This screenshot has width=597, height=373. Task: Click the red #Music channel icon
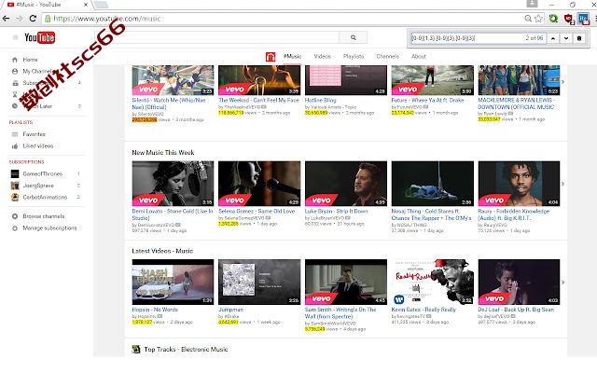click(271, 57)
